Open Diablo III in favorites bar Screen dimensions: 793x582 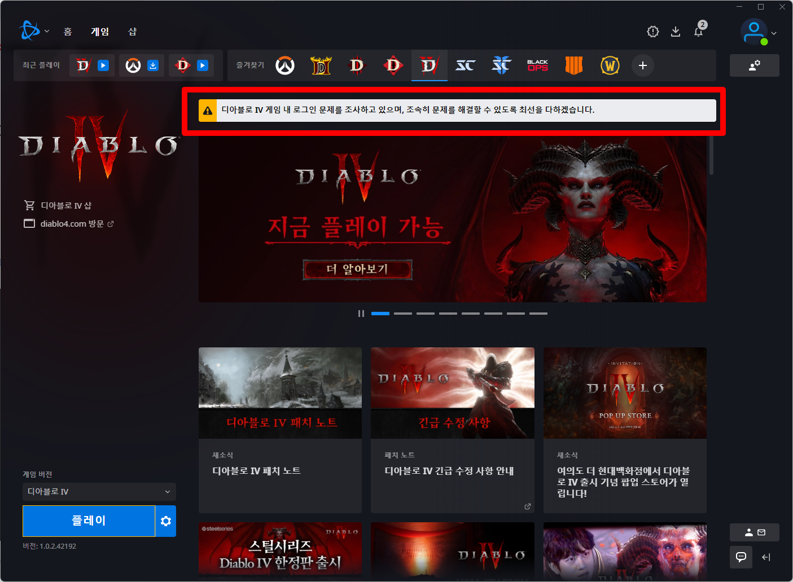pos(393,65)
